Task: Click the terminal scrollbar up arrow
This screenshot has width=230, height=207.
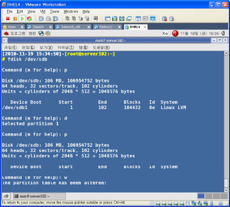Action: pyautogui.click(x=226, y=53)
